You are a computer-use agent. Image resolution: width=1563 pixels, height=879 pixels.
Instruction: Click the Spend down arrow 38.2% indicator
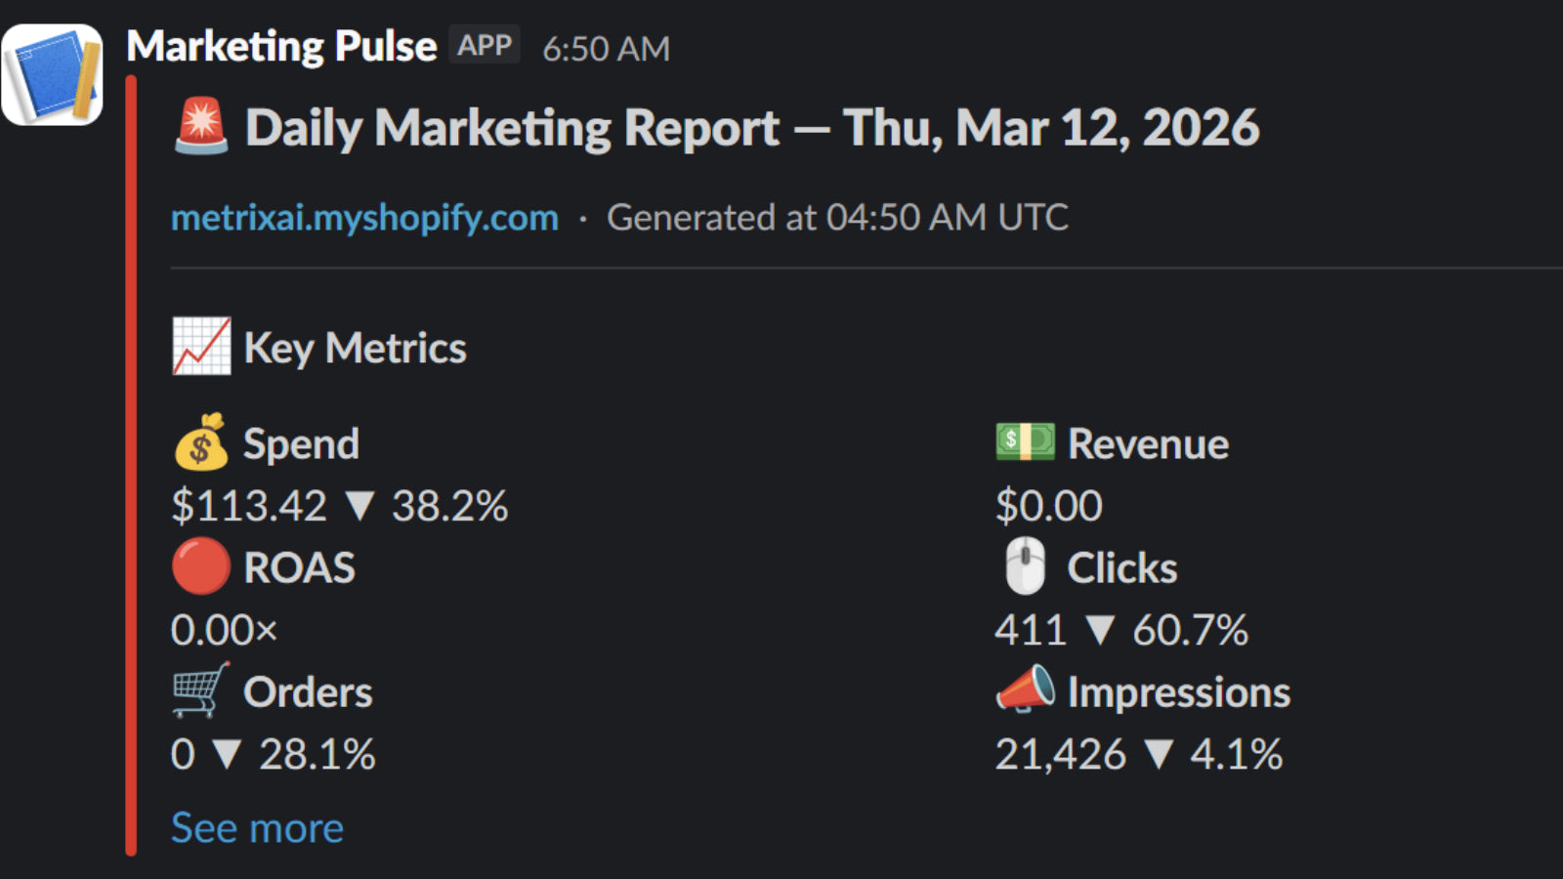pos(426,506)
